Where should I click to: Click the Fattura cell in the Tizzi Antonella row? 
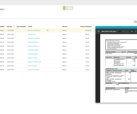[64, 66]
